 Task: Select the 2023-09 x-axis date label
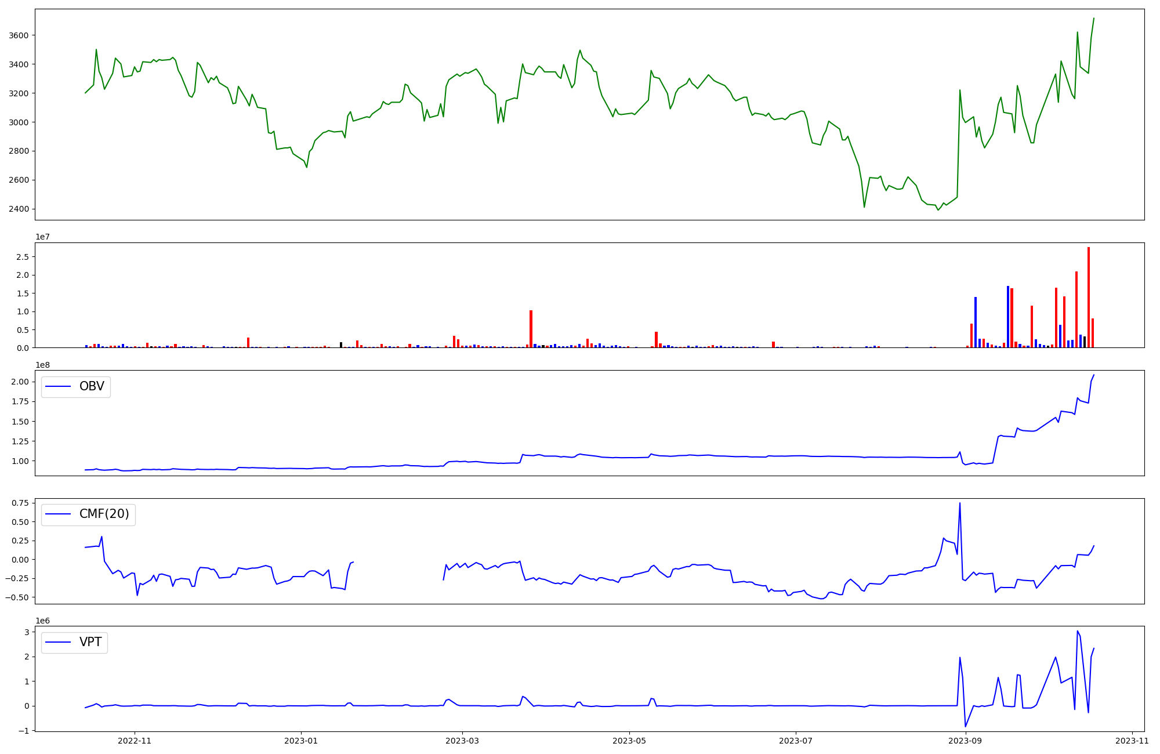(x=966, y=741)
